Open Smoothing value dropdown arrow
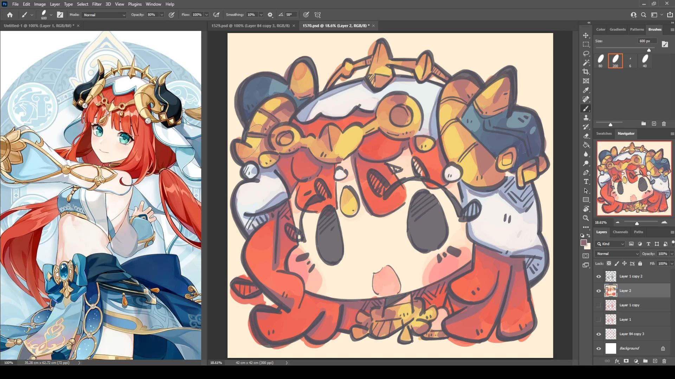The width and height of the screenshot is (675, 379). tap(261, 15)
